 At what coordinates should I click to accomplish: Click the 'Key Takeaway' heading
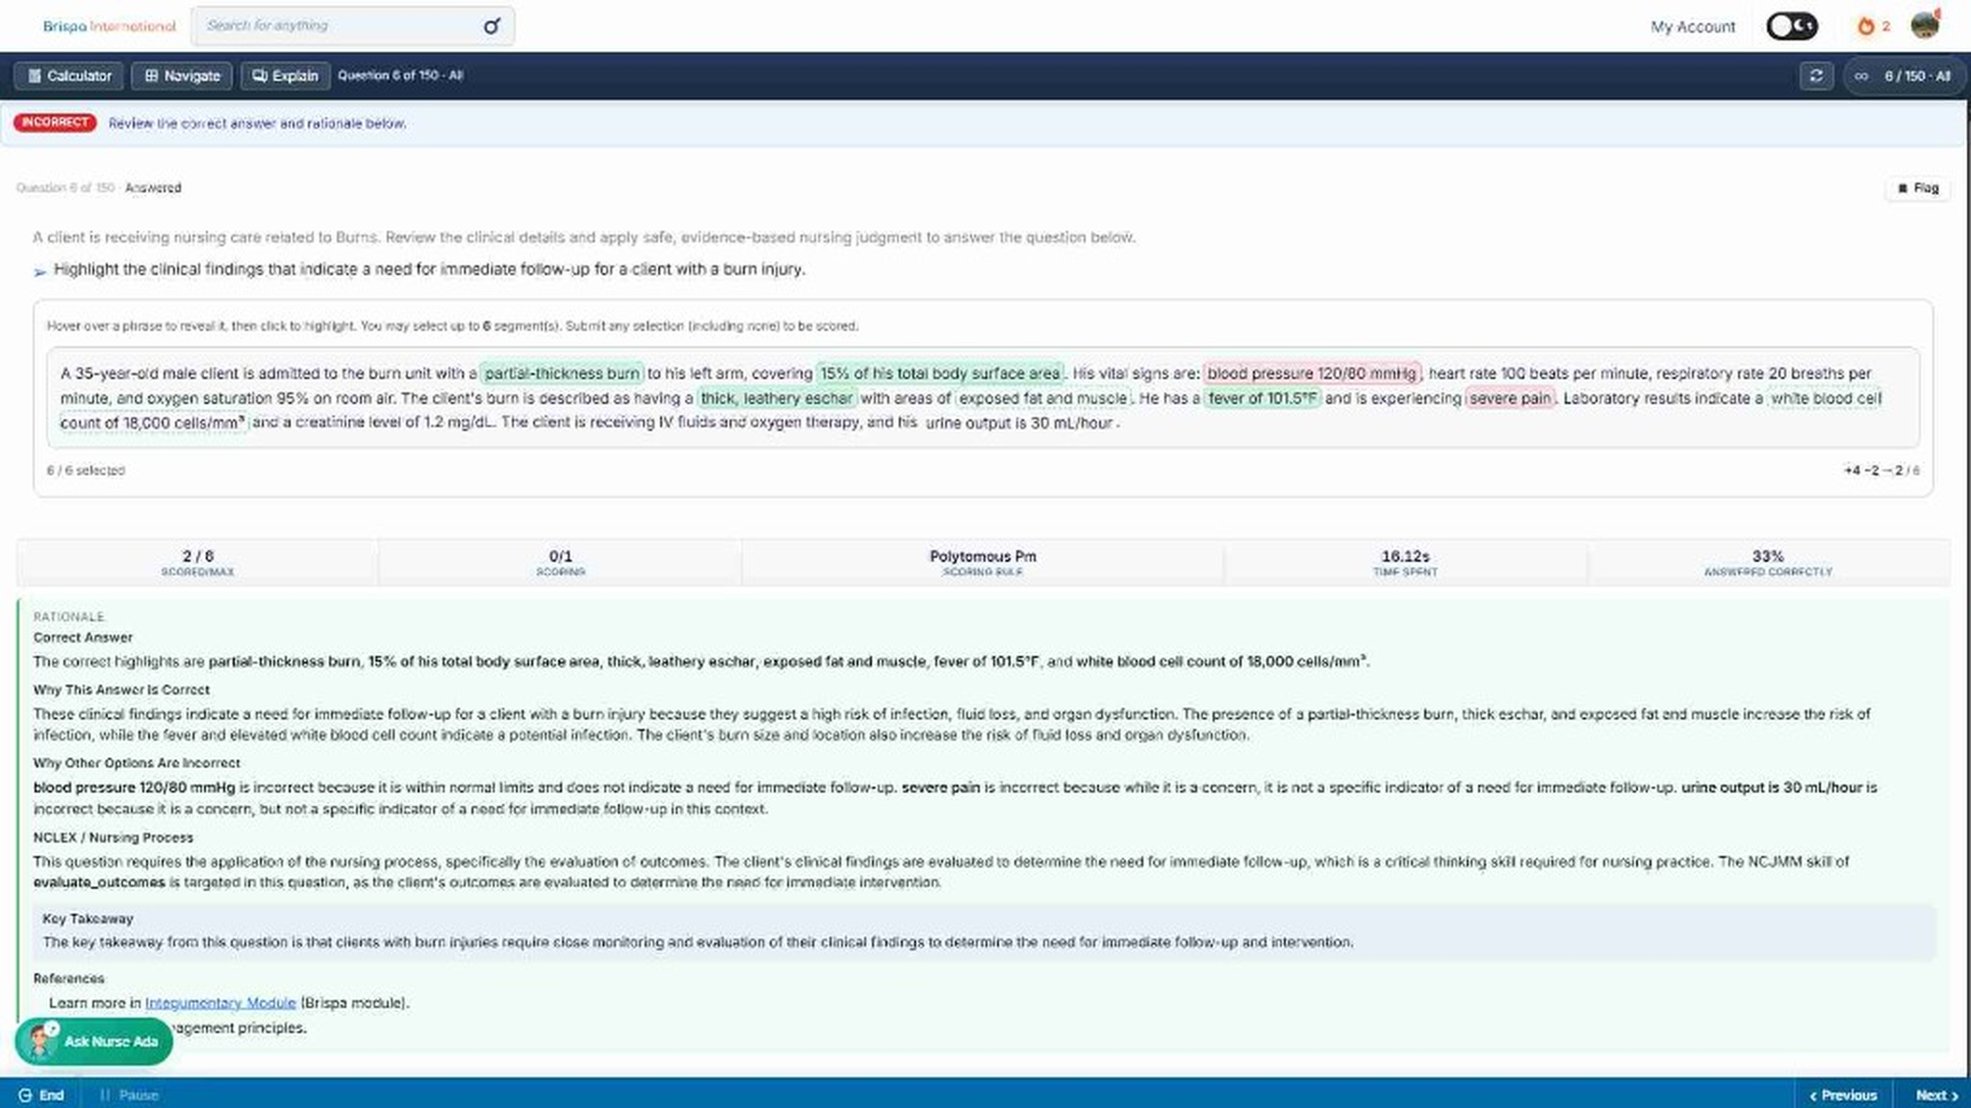click(88, 919)
